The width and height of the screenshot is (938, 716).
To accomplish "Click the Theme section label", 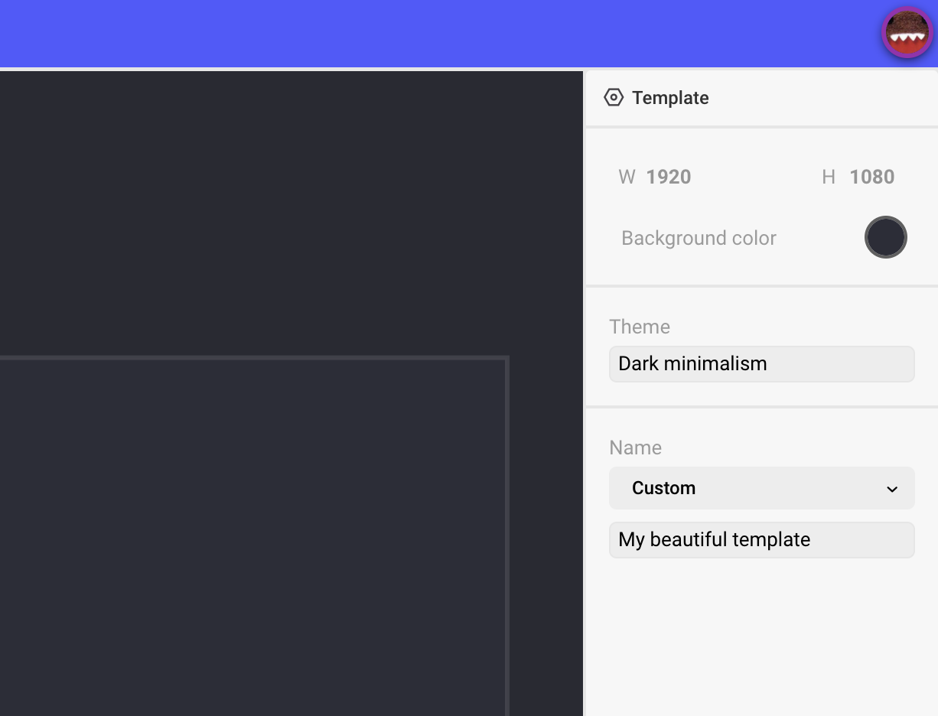I will tap(640, 327).
